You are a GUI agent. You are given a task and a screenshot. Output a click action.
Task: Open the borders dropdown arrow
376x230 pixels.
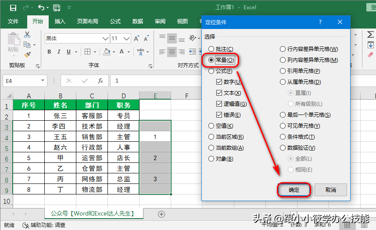pos(95,52)
